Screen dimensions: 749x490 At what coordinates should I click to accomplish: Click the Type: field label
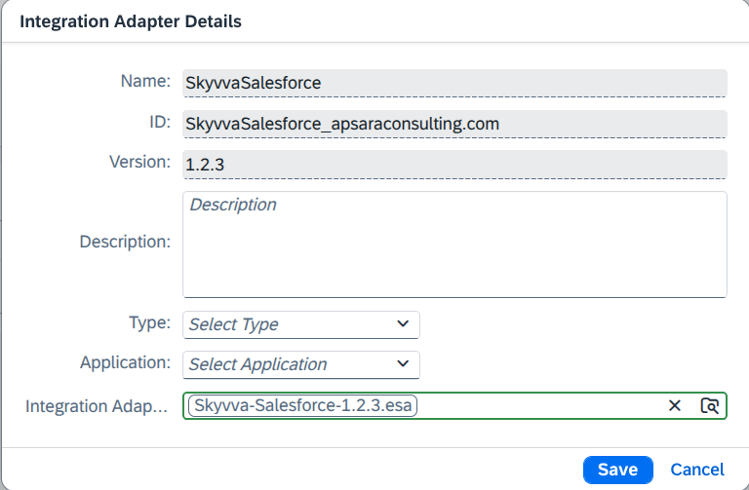point(149,322)
